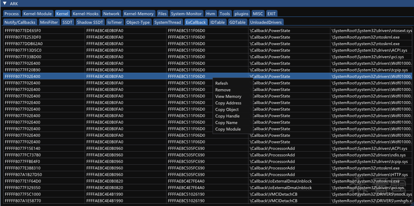
Task: Select the Kernel tab
Action: coord(62,14)
